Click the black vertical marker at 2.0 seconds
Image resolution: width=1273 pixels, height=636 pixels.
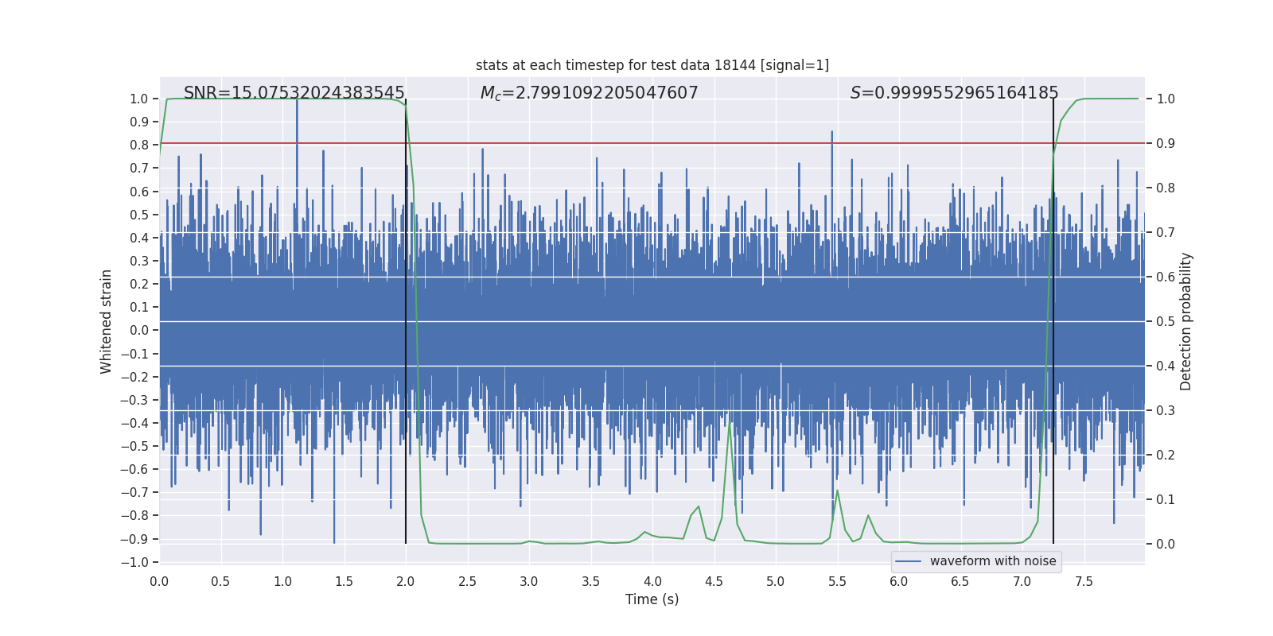pos(406,318)
